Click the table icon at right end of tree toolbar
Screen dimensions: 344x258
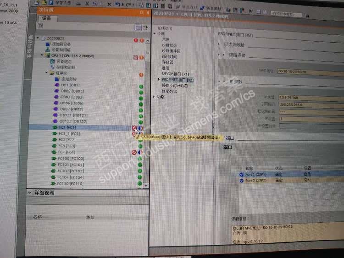[x=145, y=28]
